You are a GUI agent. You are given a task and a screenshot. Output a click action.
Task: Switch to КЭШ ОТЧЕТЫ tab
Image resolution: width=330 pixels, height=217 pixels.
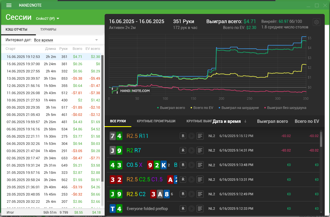[x=16, y=30]
